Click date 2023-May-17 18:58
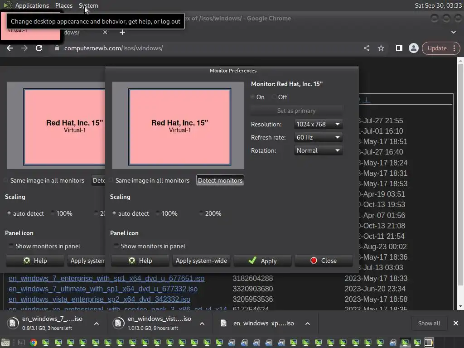This screenshot has width=464, height=348. [x=376, y=299]
